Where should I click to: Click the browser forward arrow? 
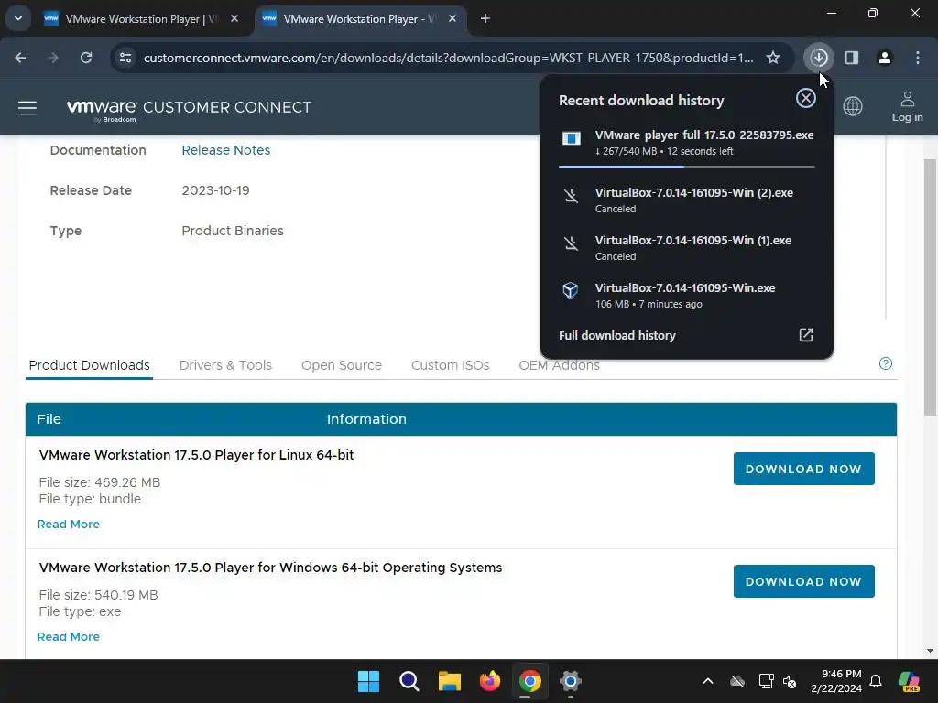tap(53, 58)
